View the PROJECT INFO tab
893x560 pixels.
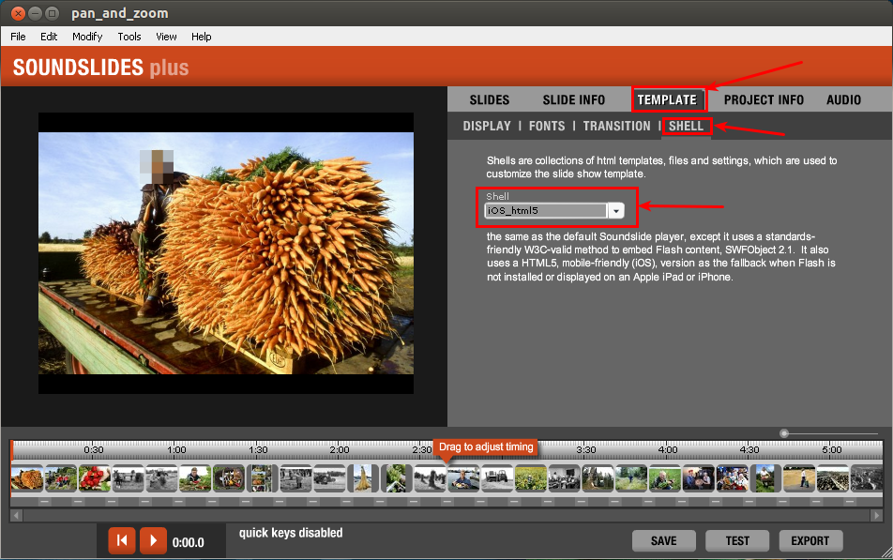(x=764, y=98)
